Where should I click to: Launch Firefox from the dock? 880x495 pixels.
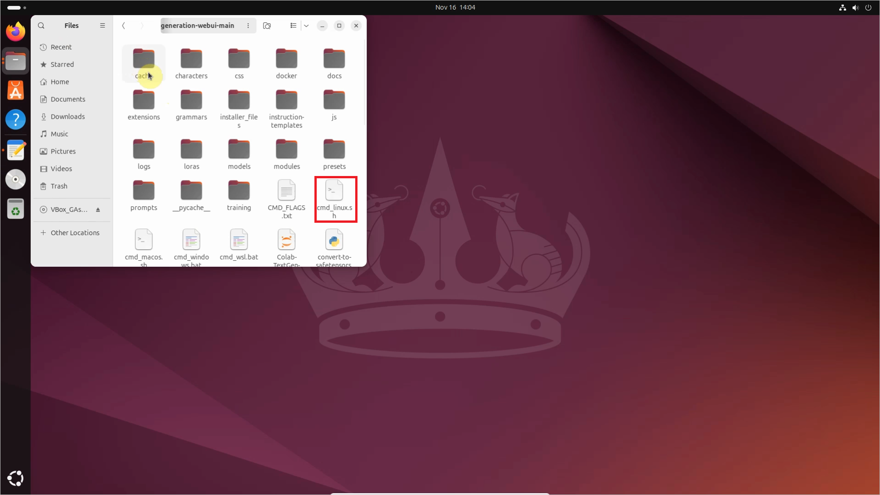pyautogui.click(x=16, y=32)
